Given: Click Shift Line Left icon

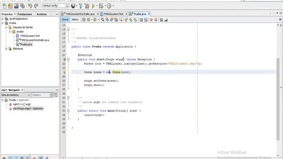Looking at the screenshot, I should (x=141, y=19).
